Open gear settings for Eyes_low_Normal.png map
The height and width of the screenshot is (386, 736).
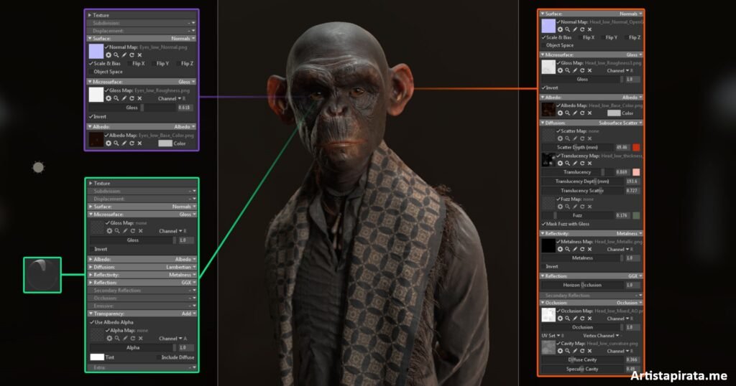109,55
